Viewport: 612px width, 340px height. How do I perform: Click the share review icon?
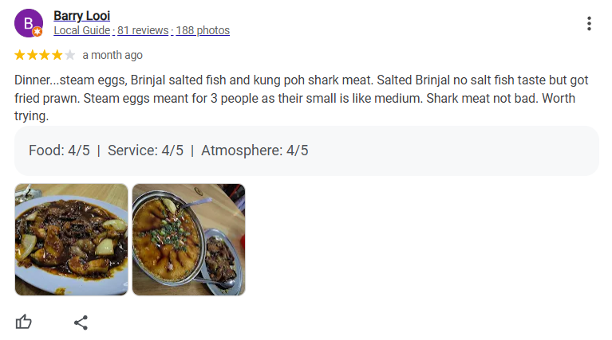click(x=81, y=322)
